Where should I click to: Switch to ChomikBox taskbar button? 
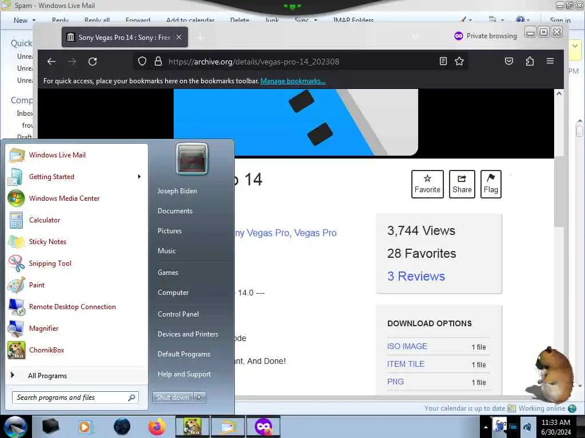pyautogui.click(x=193, y=427)
